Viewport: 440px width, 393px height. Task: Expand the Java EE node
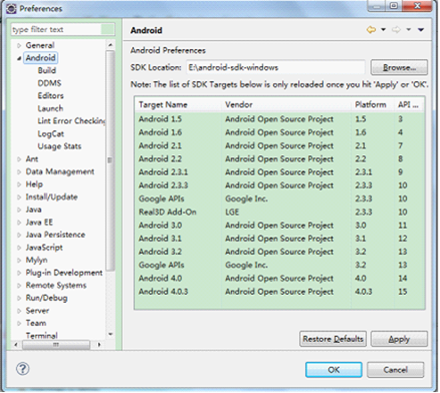(19, 222)
